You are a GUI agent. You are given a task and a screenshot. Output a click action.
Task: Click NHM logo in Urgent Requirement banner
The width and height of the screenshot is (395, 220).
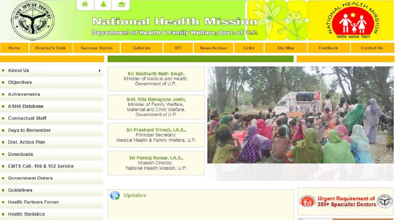click(x=308, y=201)
